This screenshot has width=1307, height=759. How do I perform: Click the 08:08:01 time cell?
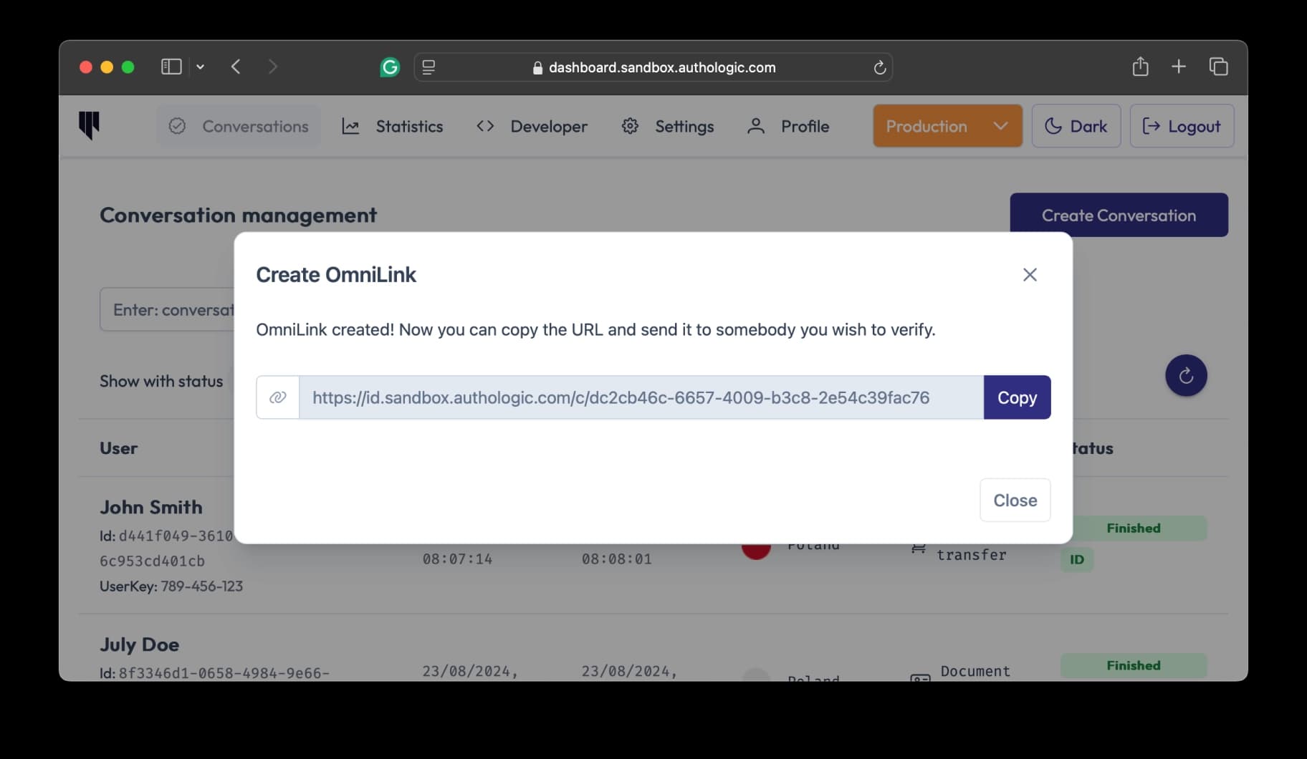(x=616, y=559)
